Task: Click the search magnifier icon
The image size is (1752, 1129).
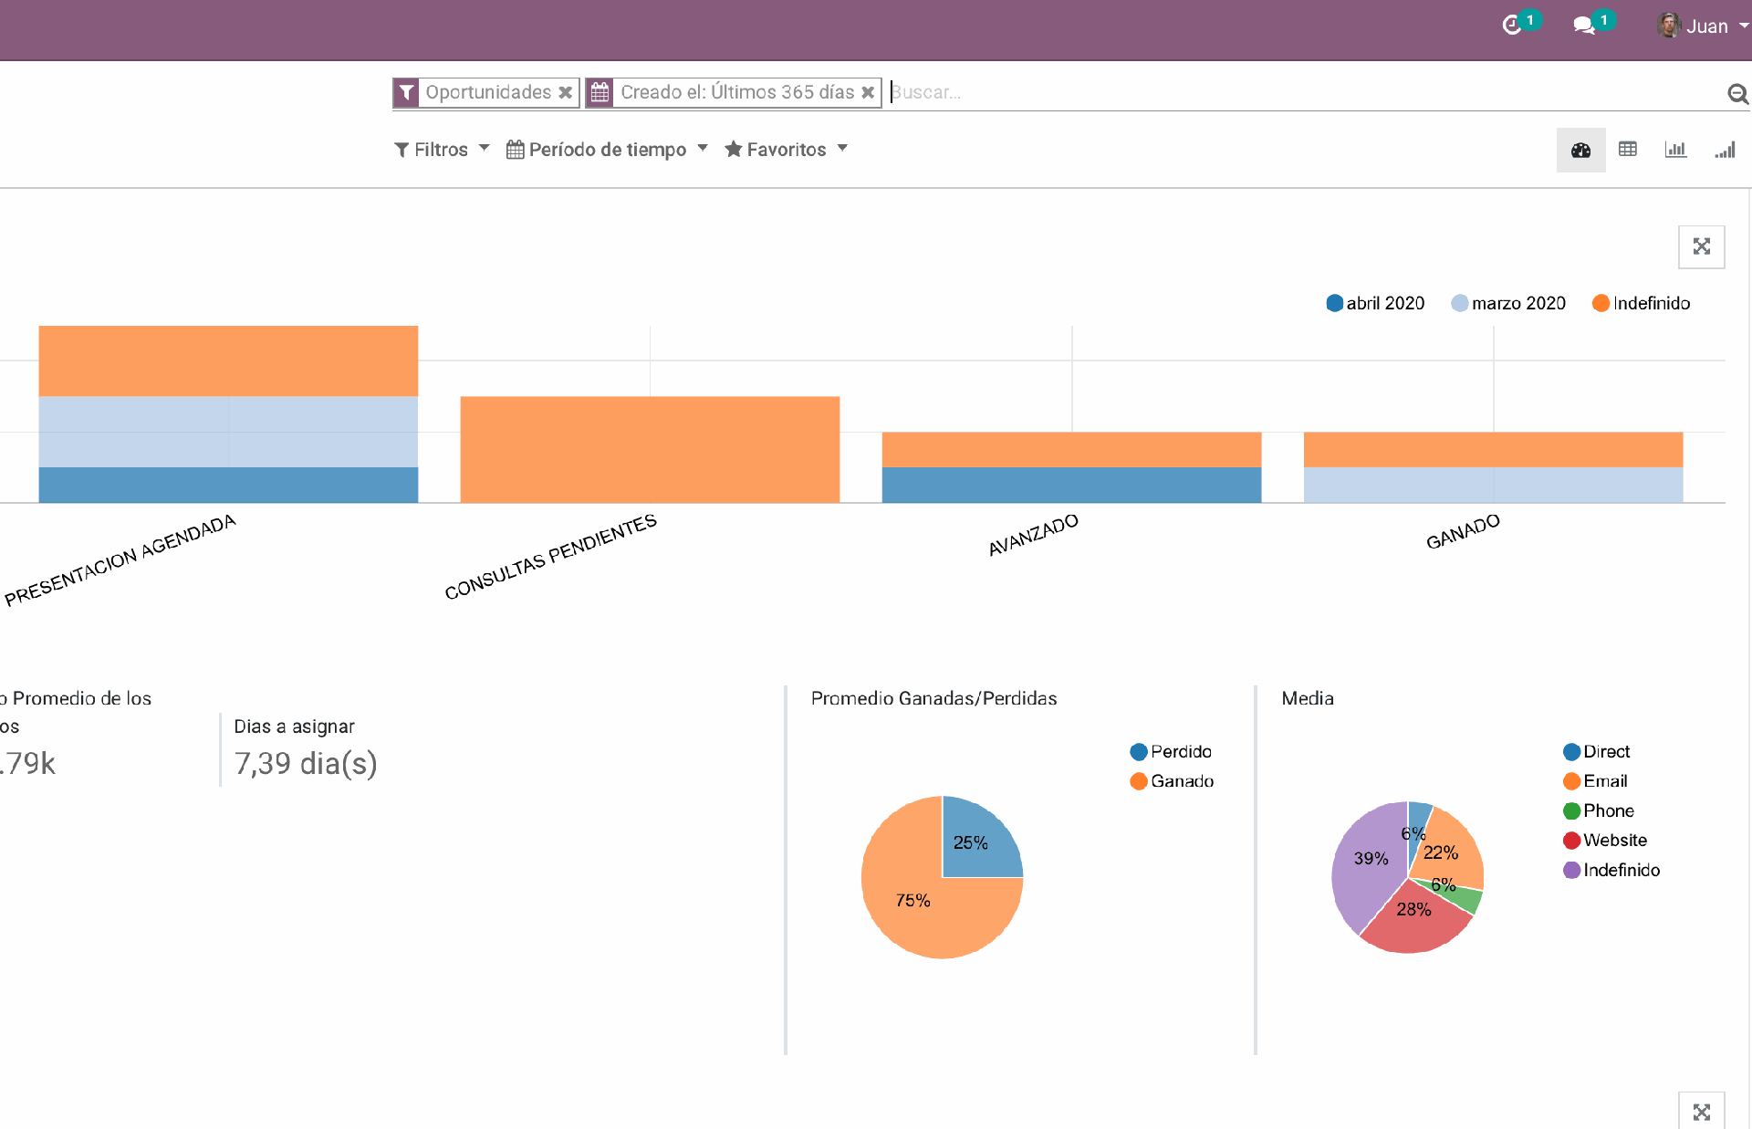Action: (x=1737, y=93)
